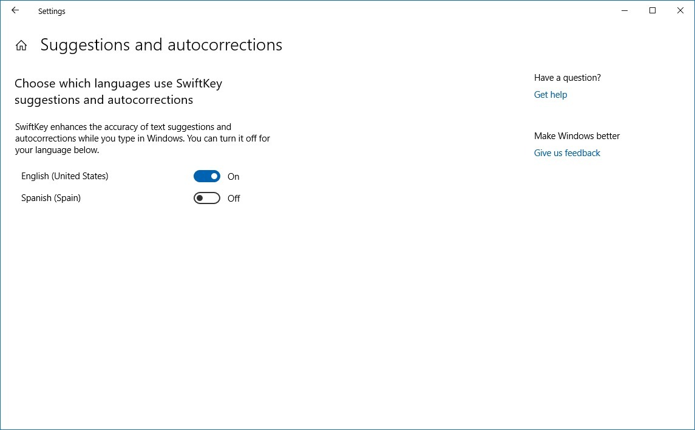Click the "Choose which languages use SwiftKey" subheading
Image resolution: width=695 pixels, height=430 pixels.
click(118, 91)
